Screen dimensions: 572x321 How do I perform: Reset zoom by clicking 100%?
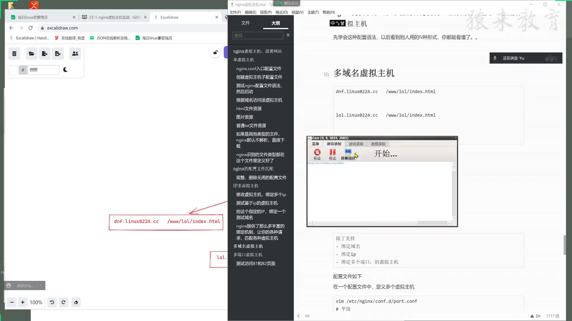[36, 302]
